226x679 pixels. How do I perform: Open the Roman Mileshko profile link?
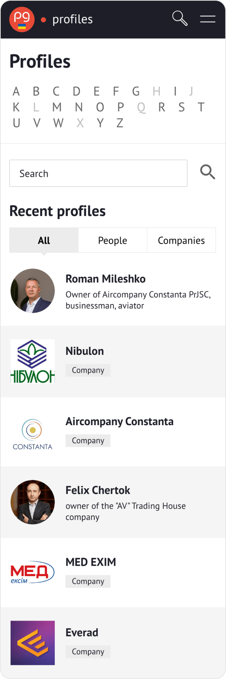click(106, 279)
